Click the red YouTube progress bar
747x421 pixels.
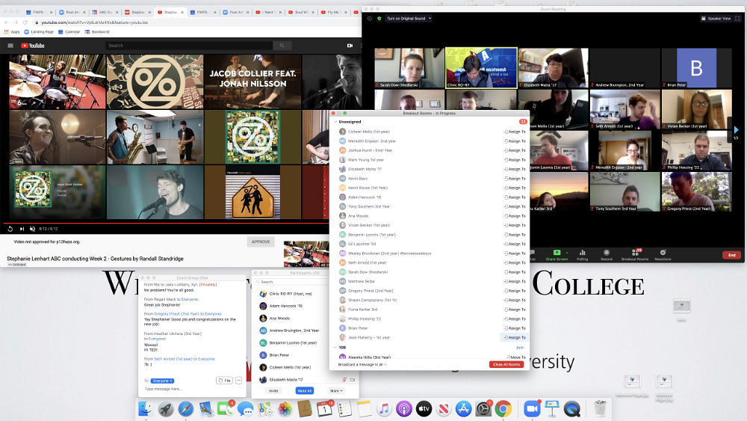[166, 223]
